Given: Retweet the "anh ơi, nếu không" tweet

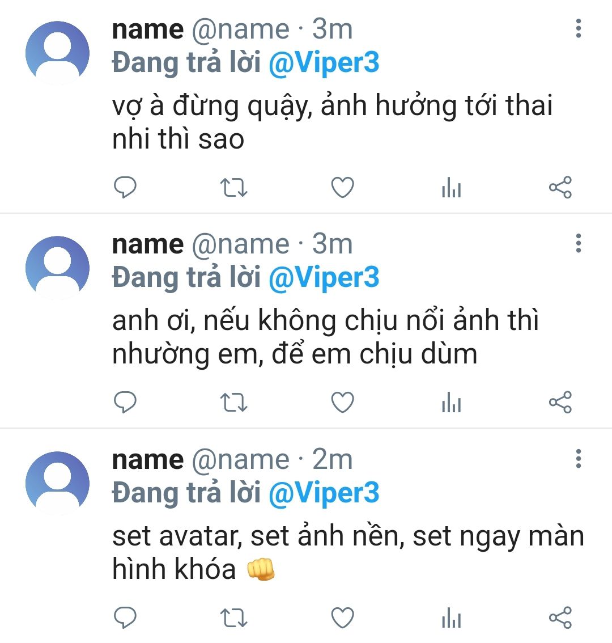Looking at the screenshot, I should click(233, 403).
